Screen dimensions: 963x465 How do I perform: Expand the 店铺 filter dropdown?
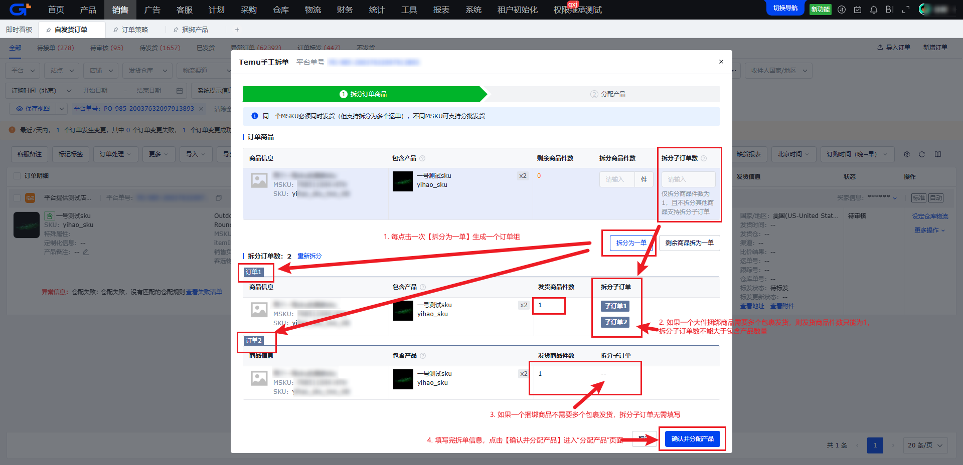point(101,71)
